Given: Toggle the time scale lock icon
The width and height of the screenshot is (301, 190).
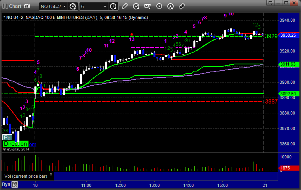Looking at the screenshot, I should [15, 184].
